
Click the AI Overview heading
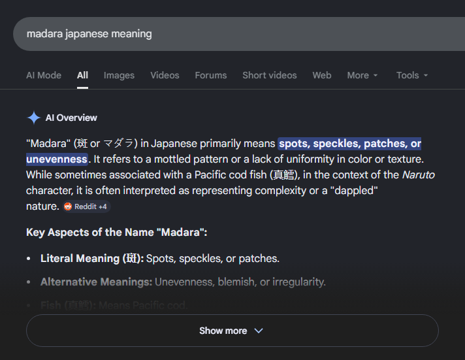tap(71, 118)
